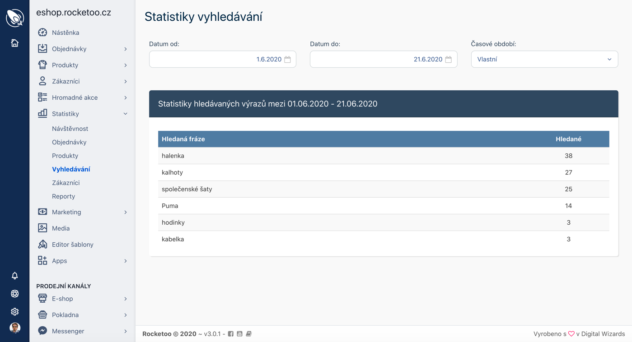Expand the Messenger channel chevron
The image size is (632, 342).
pyautogui.click(x=126, y=331)
